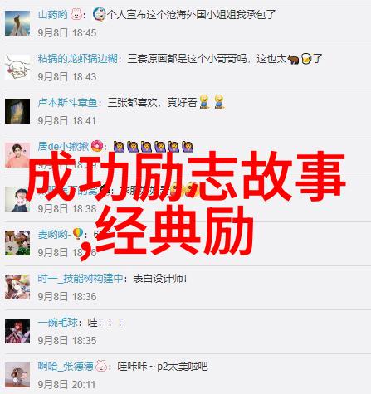Click the username 山药哟

point(53,14)
